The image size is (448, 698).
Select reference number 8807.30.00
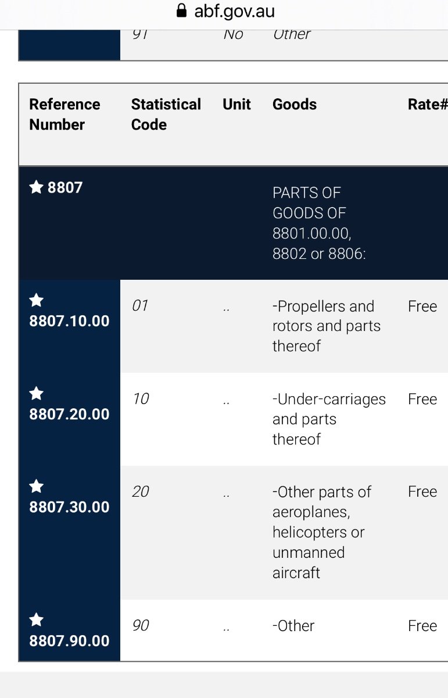pyautogui.click(x=69, y=507)
